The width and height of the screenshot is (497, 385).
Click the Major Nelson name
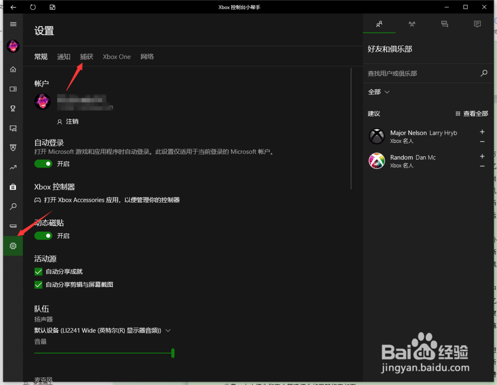(408, 133)
